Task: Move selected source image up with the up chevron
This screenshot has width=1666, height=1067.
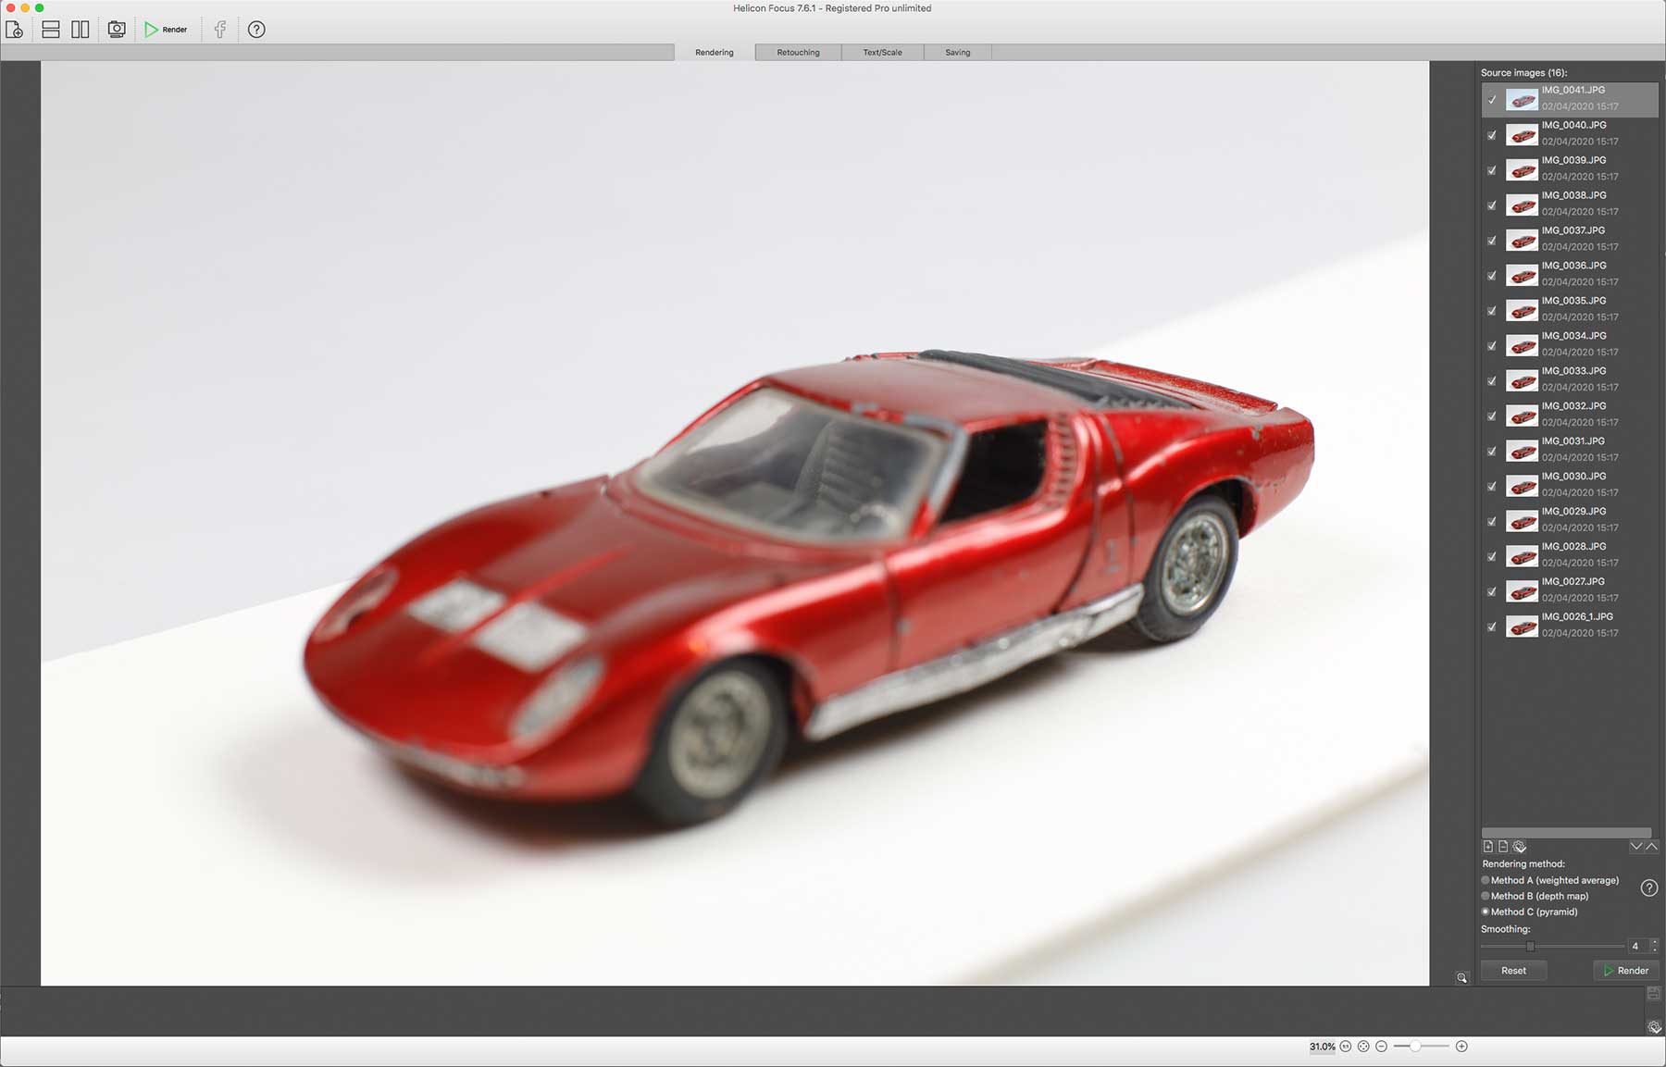Action: (x=1651, y=847)
